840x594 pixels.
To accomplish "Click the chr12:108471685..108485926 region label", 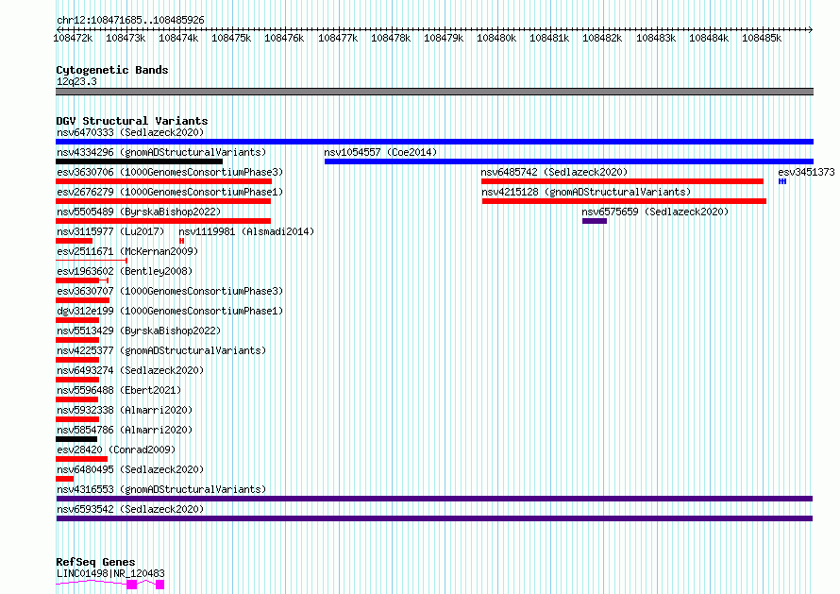I will click(130, 21).
